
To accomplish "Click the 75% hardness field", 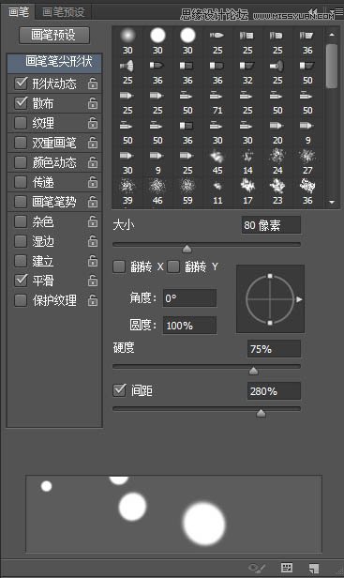I will point(274,349).
